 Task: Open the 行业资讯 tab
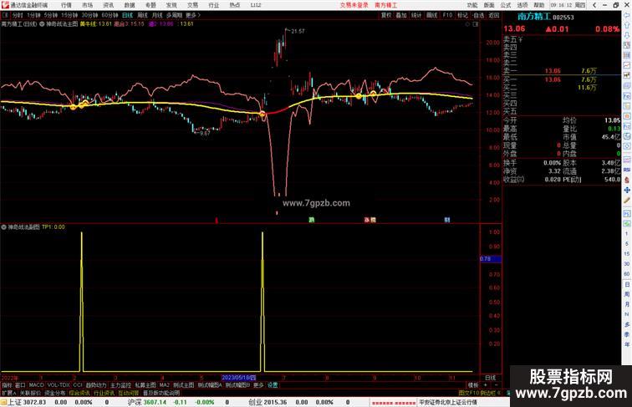pos(104,393)
